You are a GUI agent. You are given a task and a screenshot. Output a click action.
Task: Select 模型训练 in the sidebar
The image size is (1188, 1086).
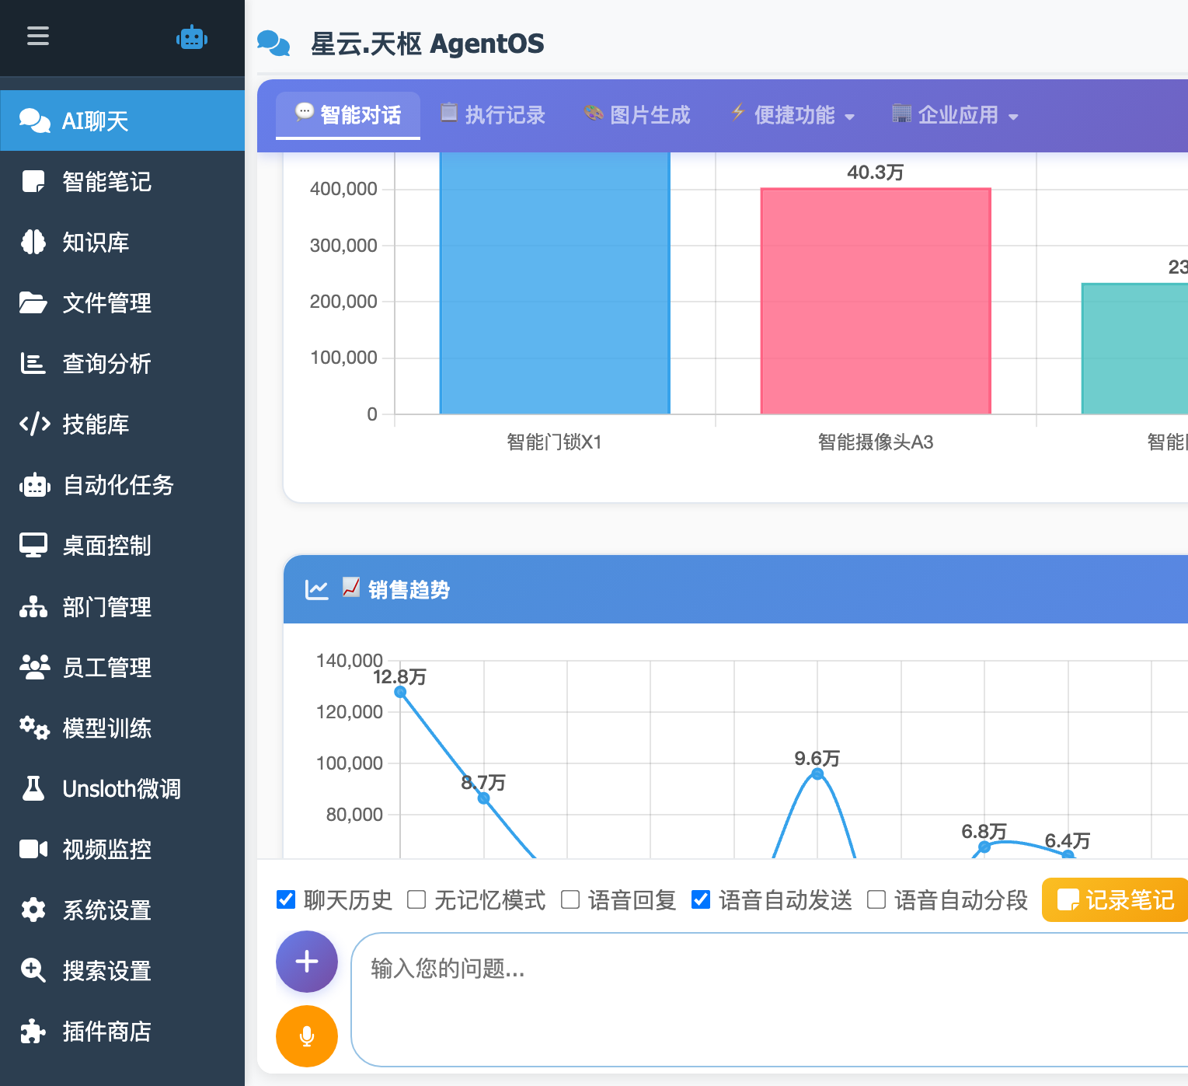[106, 728]
